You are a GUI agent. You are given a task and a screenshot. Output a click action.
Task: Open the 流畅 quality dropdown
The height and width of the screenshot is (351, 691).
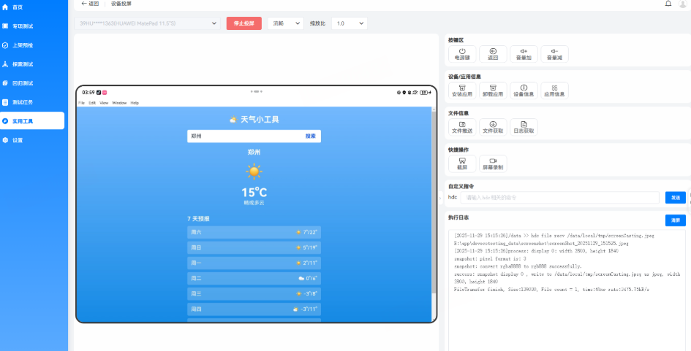coord(286,23)
